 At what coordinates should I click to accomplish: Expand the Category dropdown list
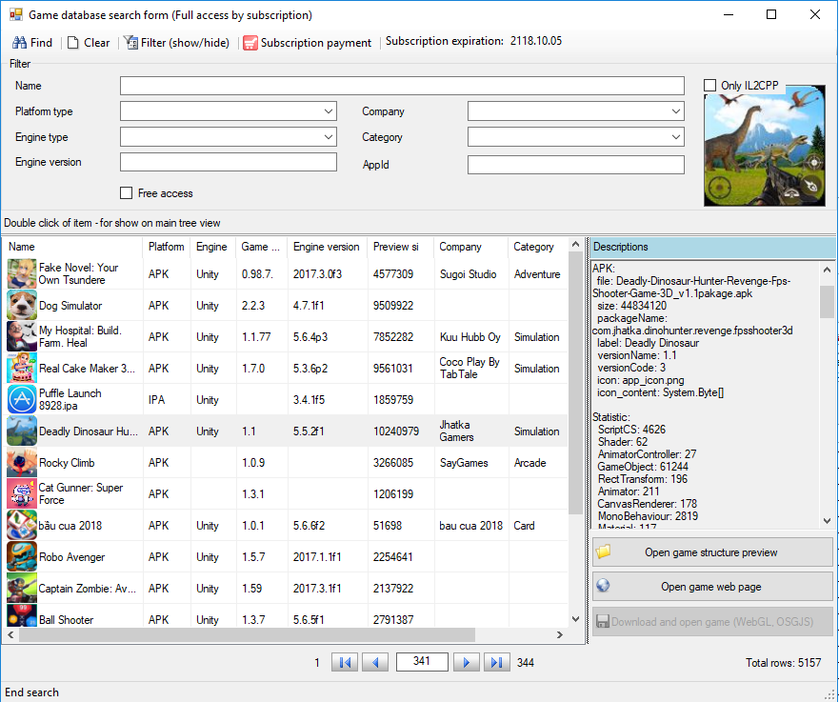click(x=675, y=138)
